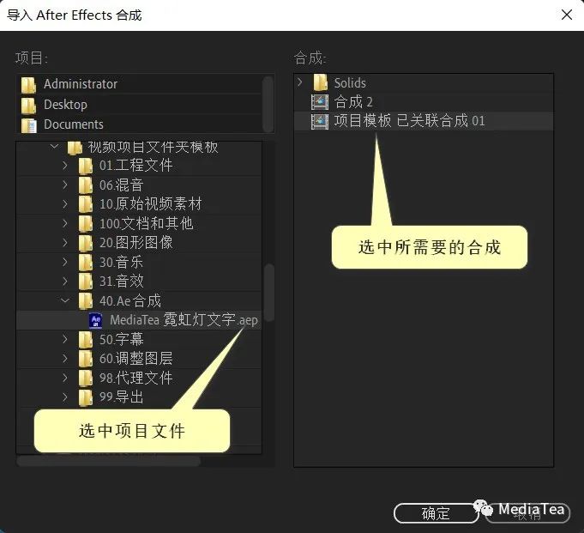Viewport: 584px width, 533px height.
Task: Click the 99.导出 folder icon
Action: pyautogui.click(x=85, y=397)
